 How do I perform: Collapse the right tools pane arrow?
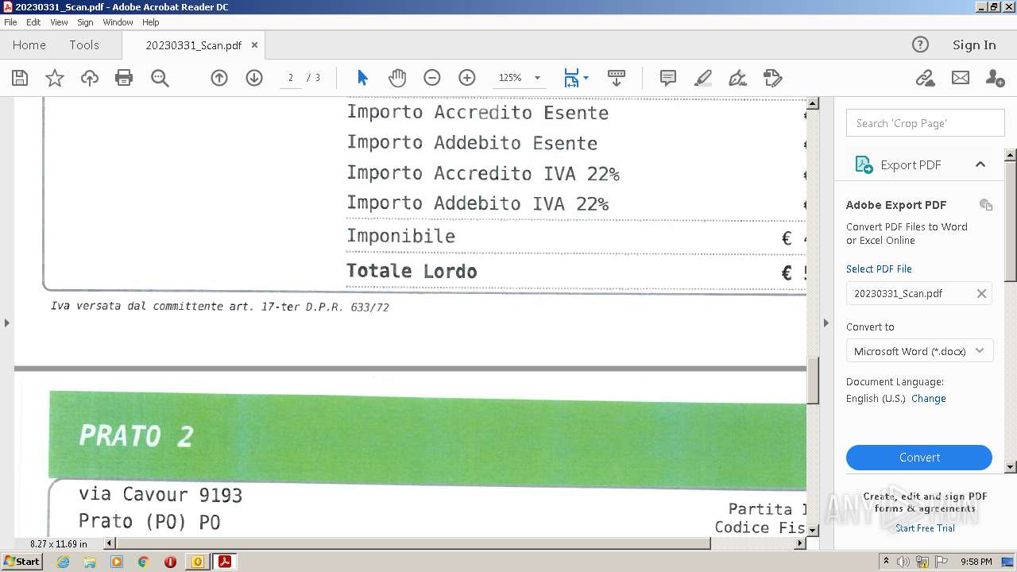826,323
